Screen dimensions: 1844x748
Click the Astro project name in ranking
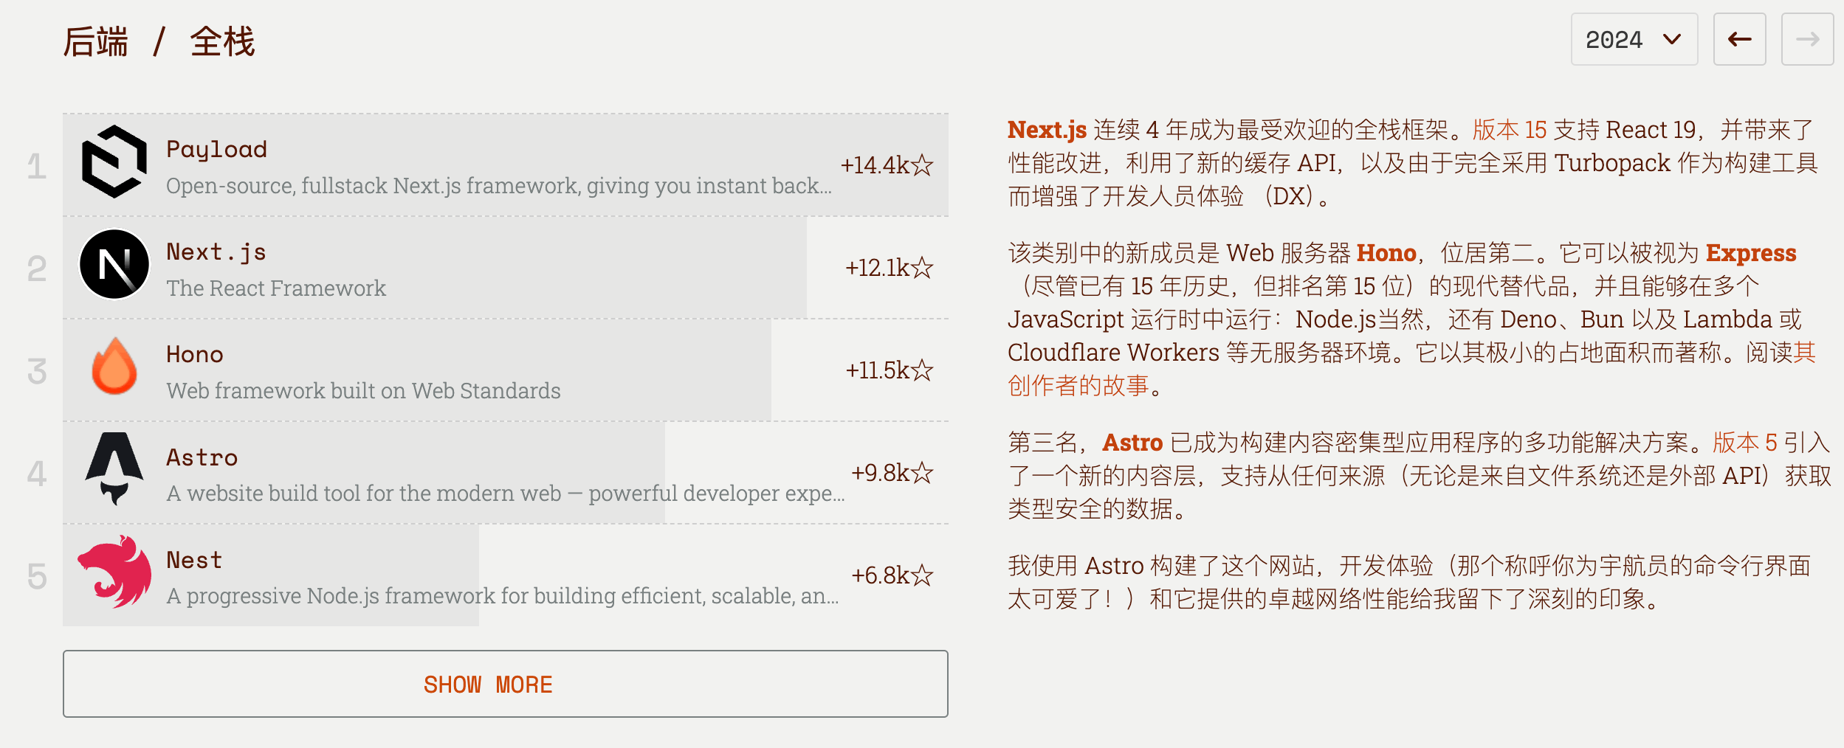pyautogui.click(x=202, y=458)
